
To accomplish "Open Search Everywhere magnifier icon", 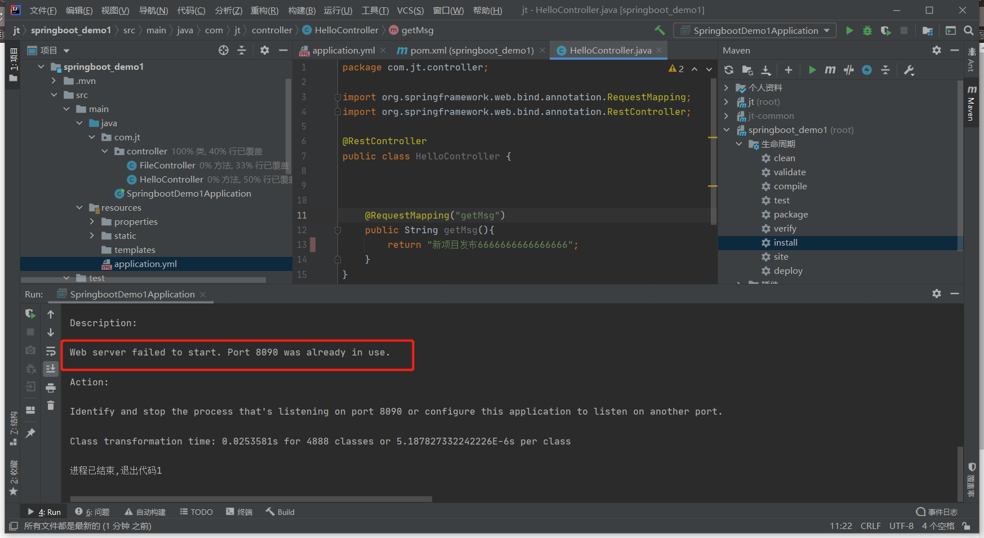I will (969, 30).
